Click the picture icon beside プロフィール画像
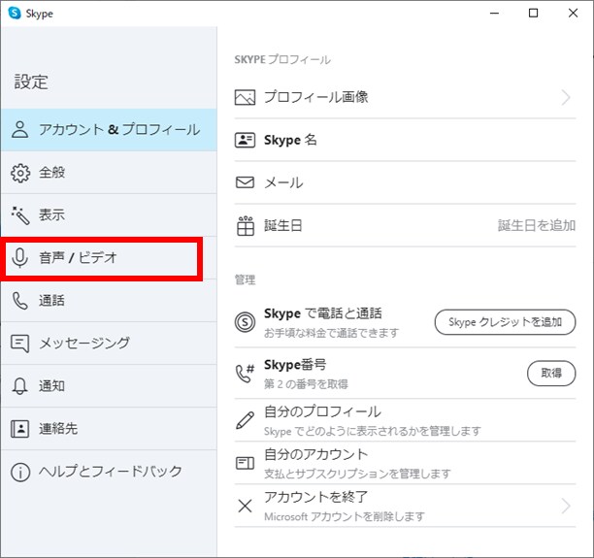 pyautogui.click(x=246, y=97)
